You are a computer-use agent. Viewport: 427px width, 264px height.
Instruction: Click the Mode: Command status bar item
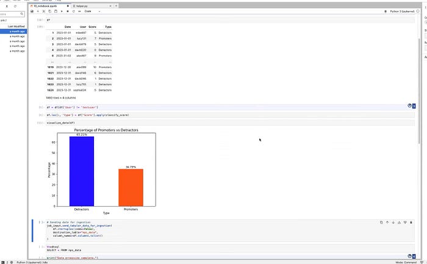[x=406, y=262]
